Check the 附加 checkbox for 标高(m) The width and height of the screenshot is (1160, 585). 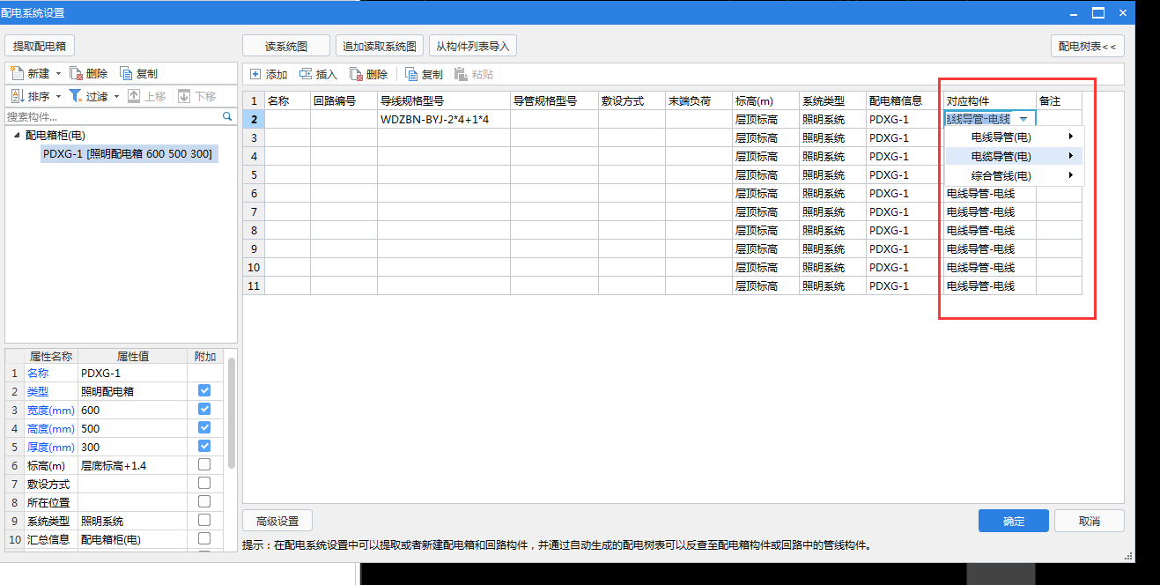205,463
